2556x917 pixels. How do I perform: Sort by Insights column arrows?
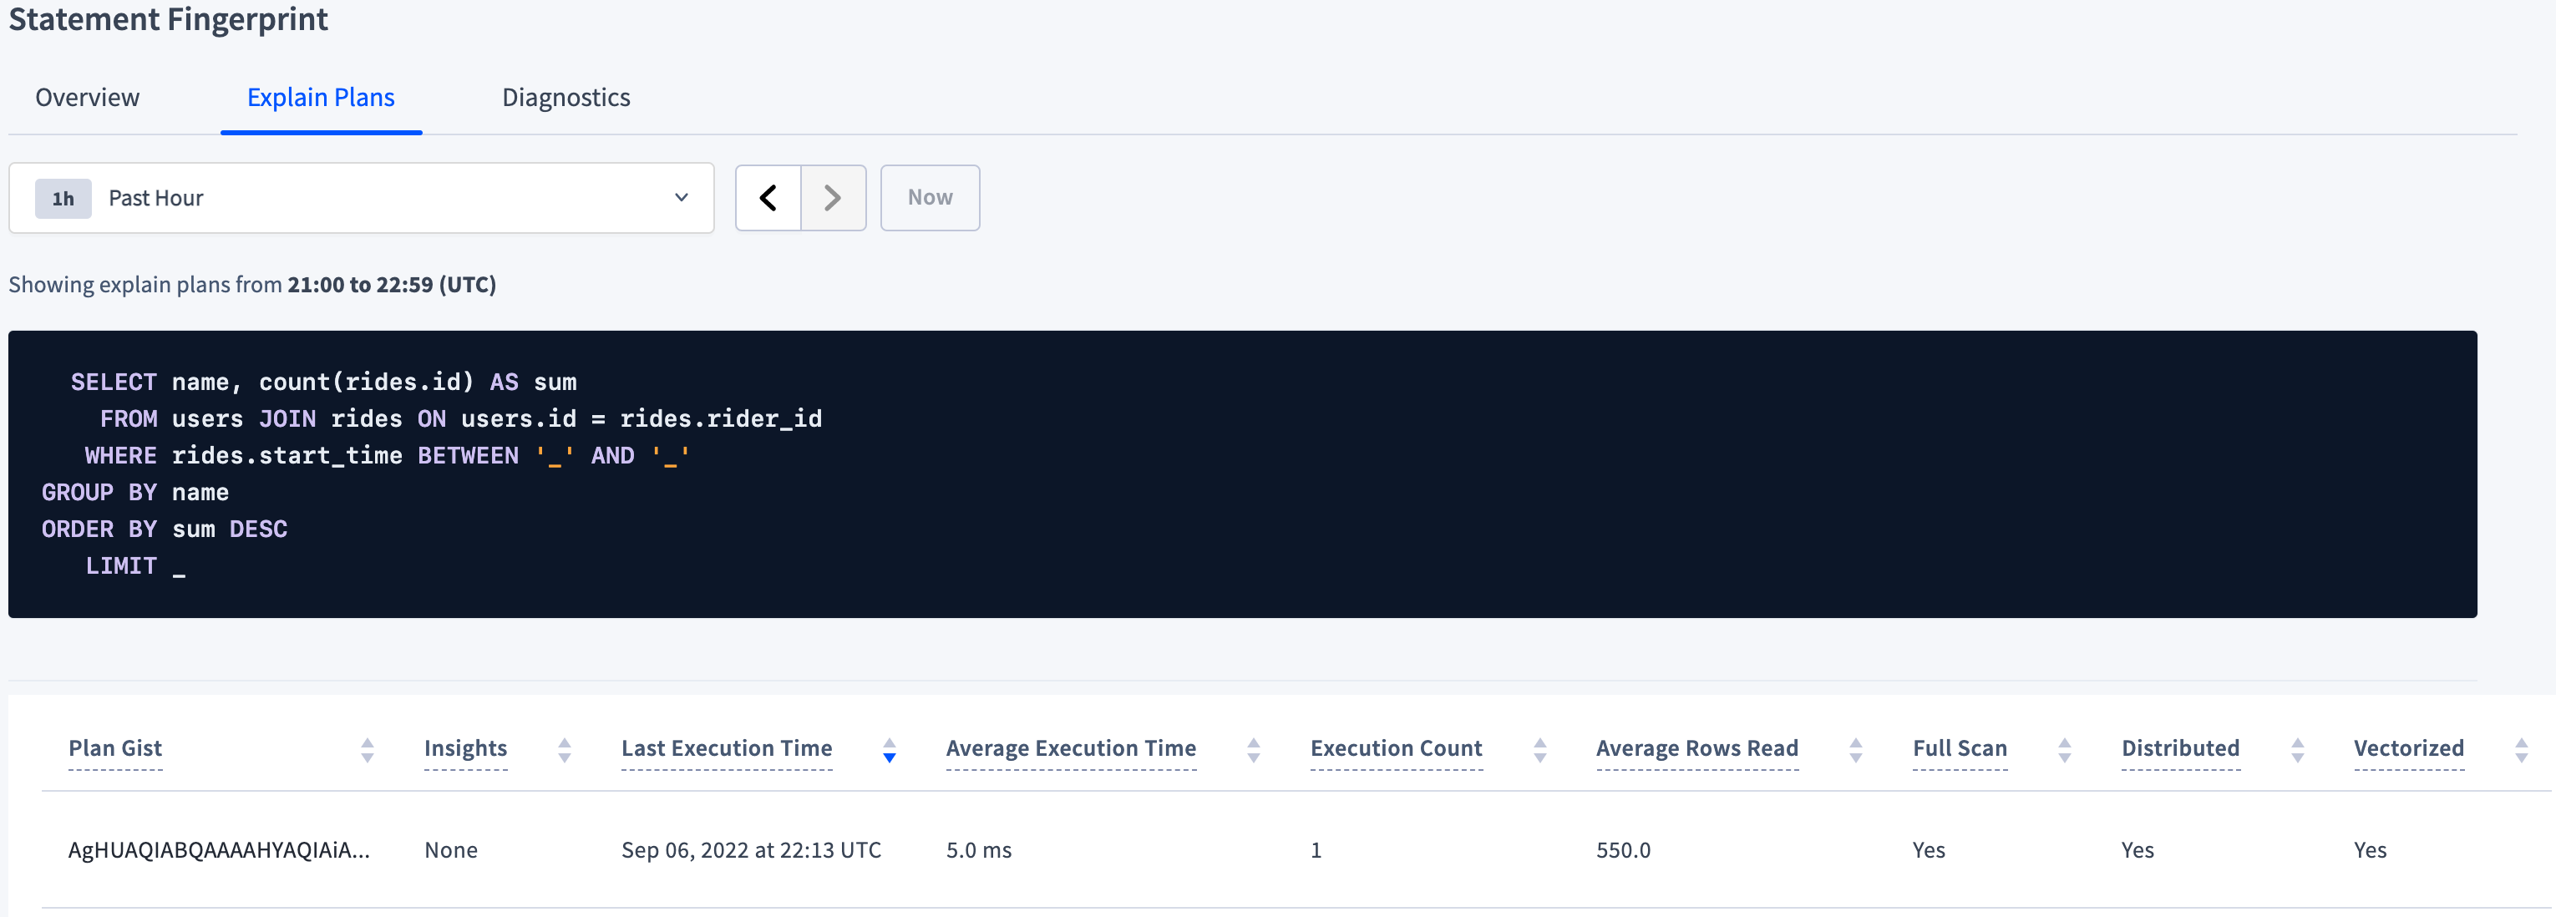(565, 750)
